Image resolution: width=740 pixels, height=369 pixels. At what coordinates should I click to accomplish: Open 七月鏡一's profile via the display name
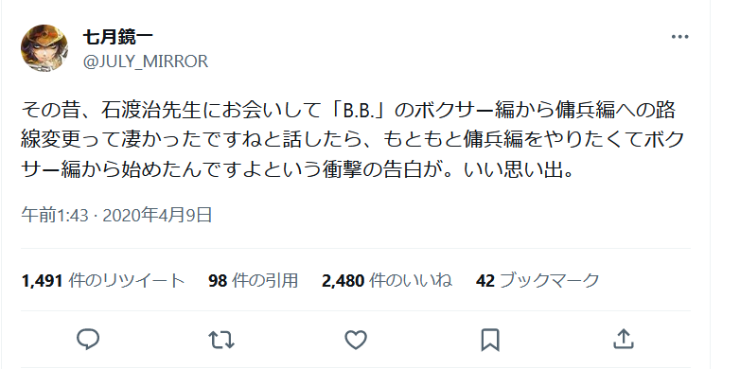click(x=117, y=37)
